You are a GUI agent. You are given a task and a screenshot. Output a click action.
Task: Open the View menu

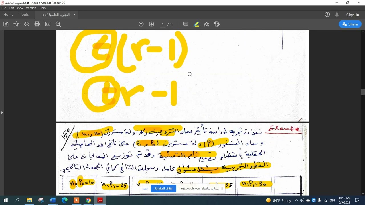point(20,8)
